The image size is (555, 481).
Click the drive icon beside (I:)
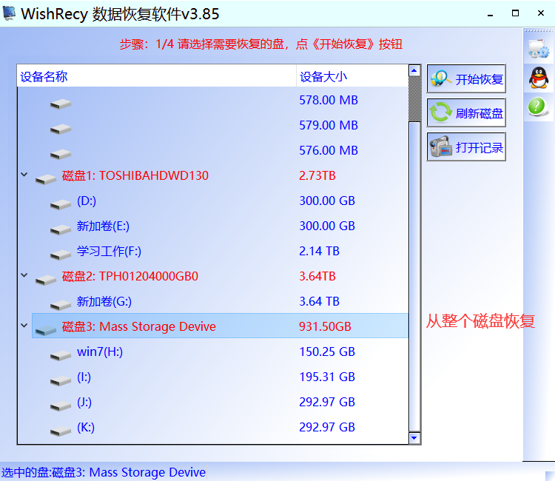click(61, 380)
